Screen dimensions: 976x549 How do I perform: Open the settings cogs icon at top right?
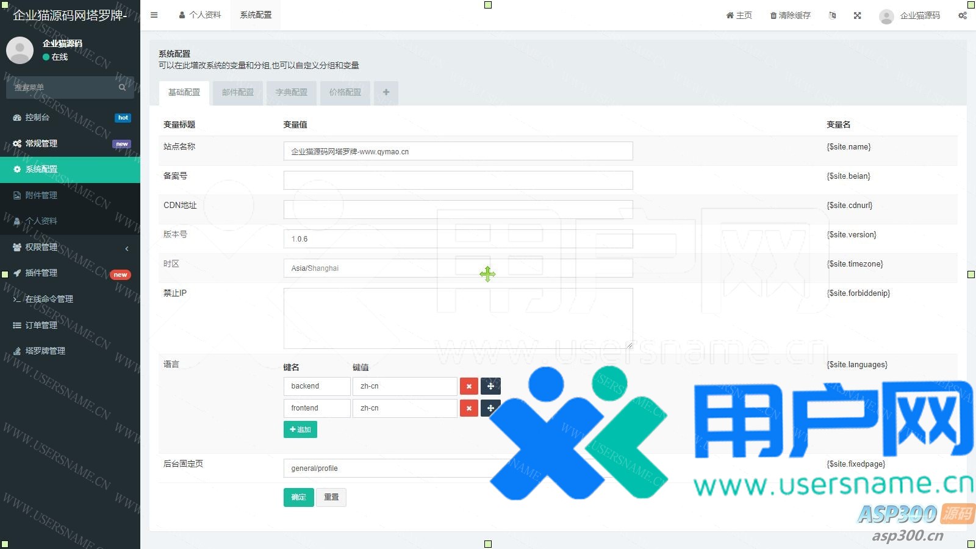[x=962, y=15]
